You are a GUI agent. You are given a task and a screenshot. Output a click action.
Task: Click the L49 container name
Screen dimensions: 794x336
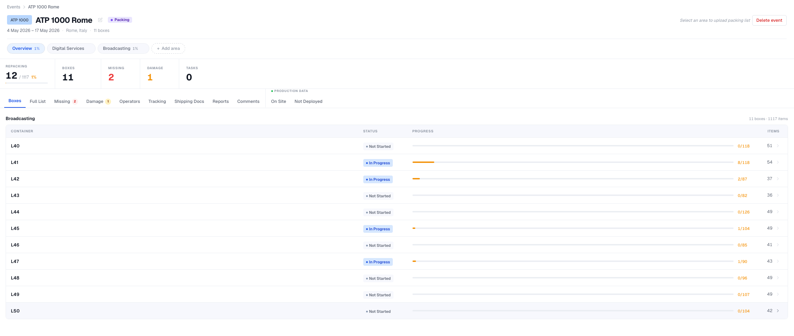(15, 295)
